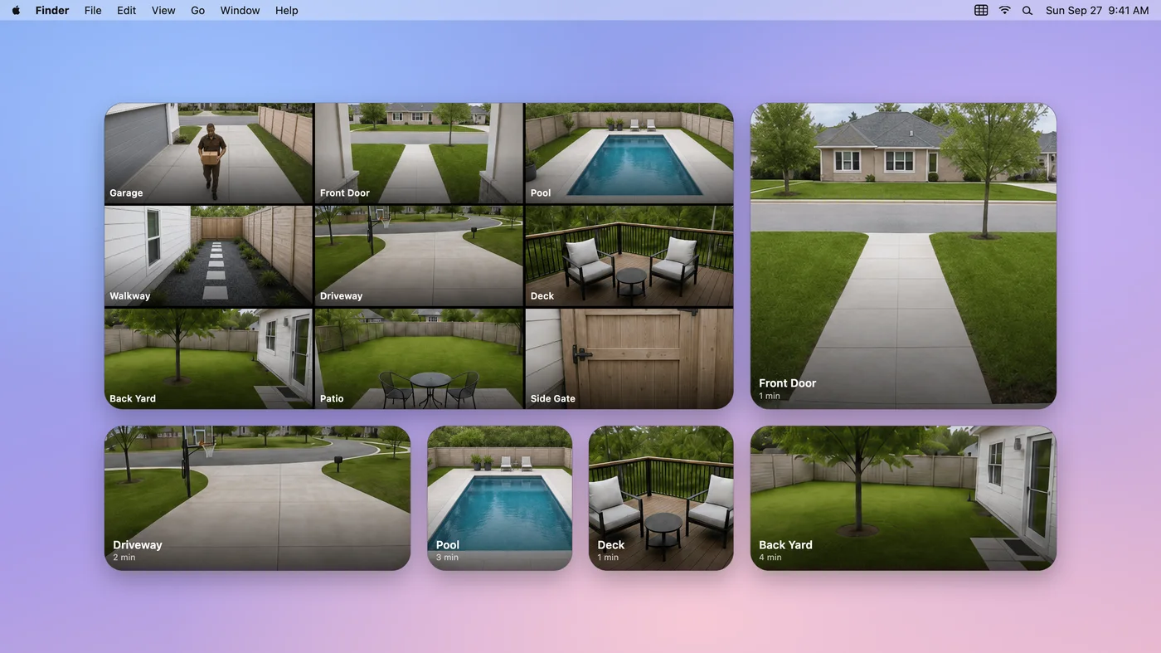Open the Pool 3 min camera card
The height and width of the screenshot is (653, 1161).
coord(499,498)
